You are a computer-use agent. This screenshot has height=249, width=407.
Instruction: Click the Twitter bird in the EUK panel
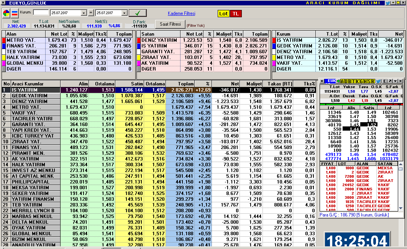[x=378, y=81]
